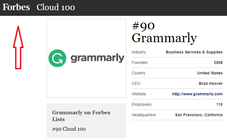Click the 'Headquarters' field label

143,115
